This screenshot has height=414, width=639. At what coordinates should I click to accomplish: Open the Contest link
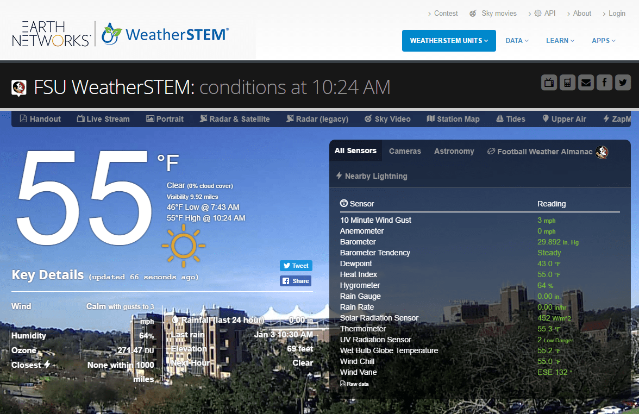(446, 14)
